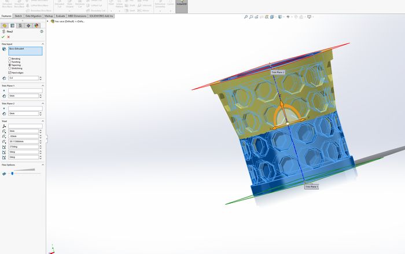Open the Display Style cube icon

280,17
